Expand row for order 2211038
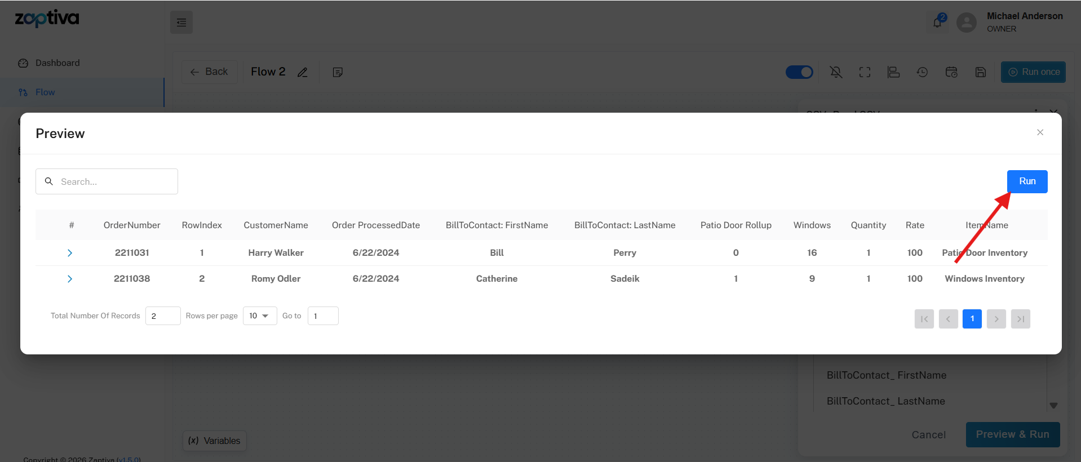This screenshot has height=462, width=1081. pos(70,279)
